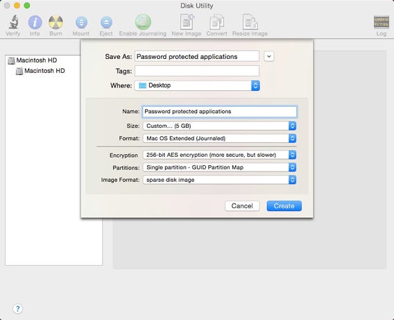This screenshot has width=394, height=320.
Task: Expand the save dialog with chevron button
Action: [x=269, y=56]
